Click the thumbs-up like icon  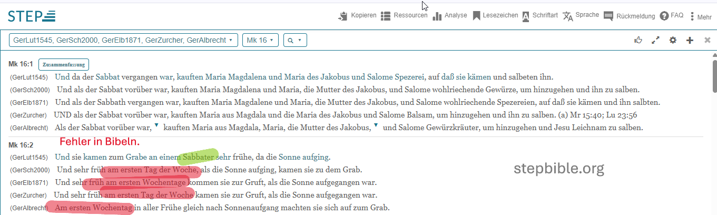tap(639, 40)
